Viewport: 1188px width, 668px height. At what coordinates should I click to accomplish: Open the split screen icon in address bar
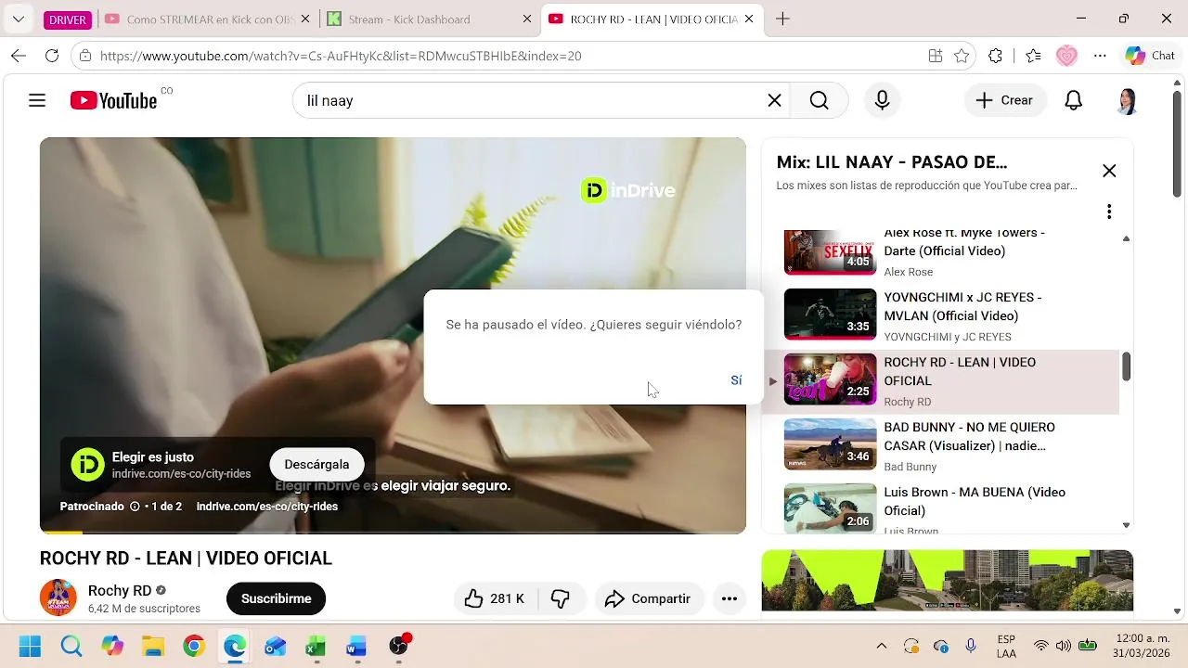[x=936, y=56]
